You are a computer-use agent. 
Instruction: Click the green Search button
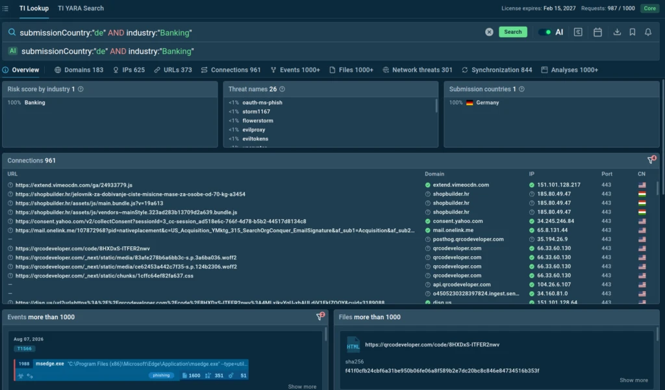513,32
